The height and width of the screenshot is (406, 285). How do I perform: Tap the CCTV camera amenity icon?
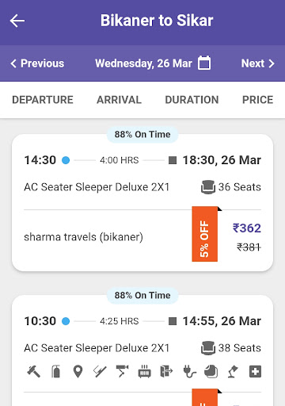122,371
